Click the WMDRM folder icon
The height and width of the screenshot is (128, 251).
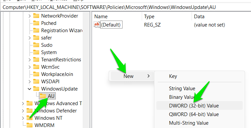30,125
